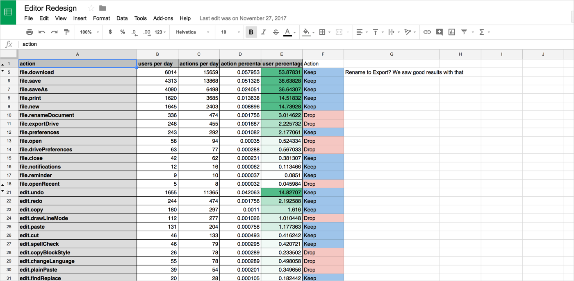Toggle strikethrough formatting
The image size is (574, 281).
(x=275, y=32)
